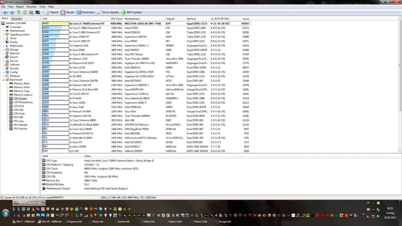The image size is (402, 226).
Task: Sort by the Score column header
Action: click(243, 19)
